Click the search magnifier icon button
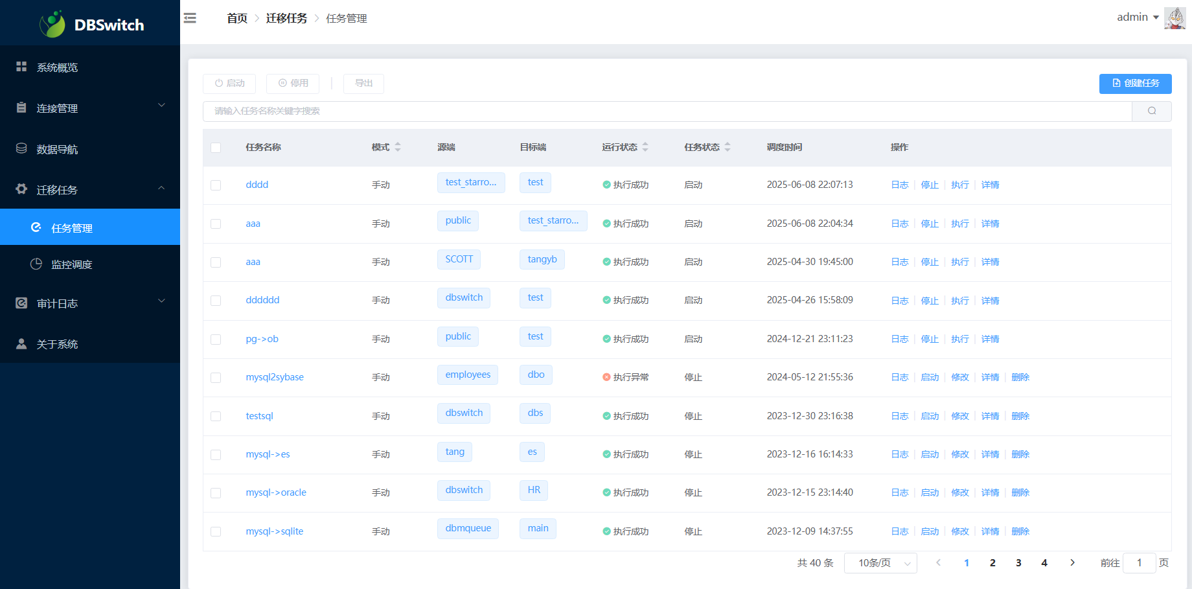 tap(1151, 111)
